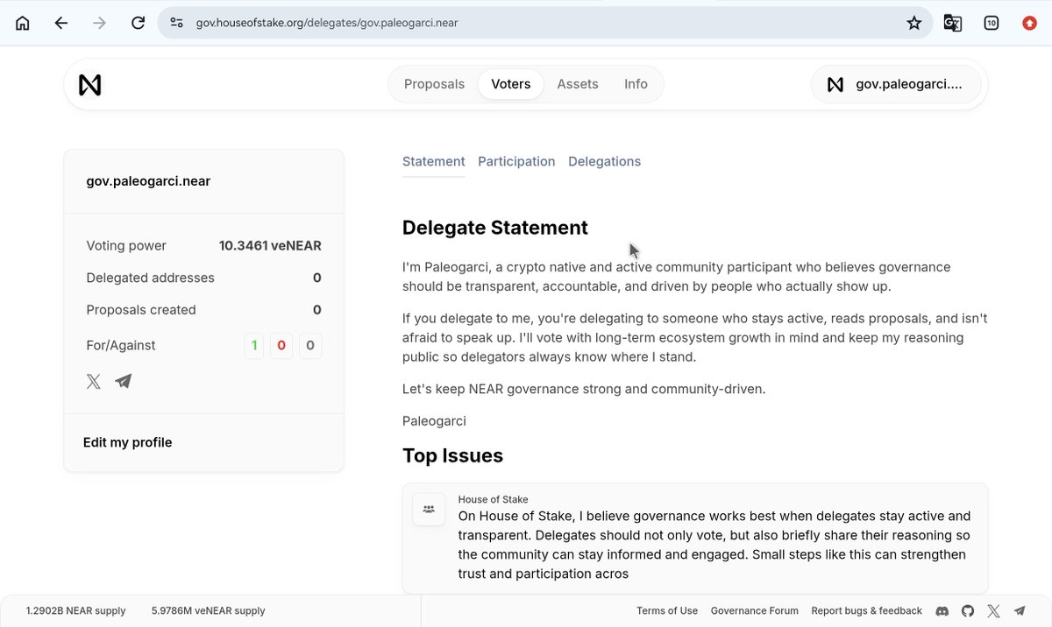Open the Info navigation tab

[636, 84]
